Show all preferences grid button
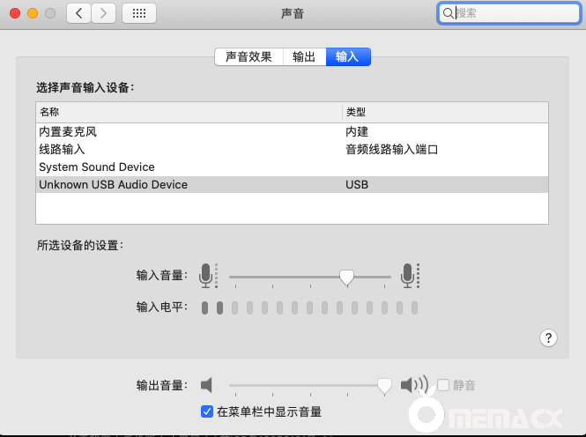 pyautogui.click(x=139, y=13)
